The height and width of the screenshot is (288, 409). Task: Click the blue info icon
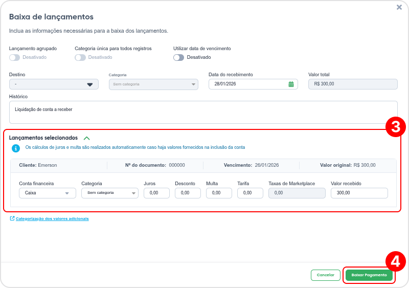(16, 148)
